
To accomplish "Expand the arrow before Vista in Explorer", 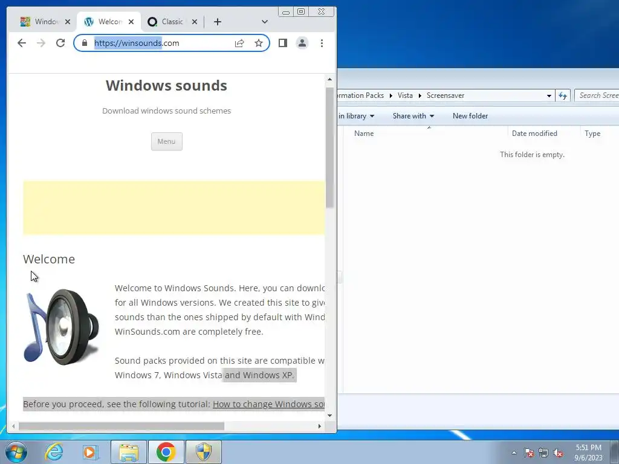I will point(391,95).
